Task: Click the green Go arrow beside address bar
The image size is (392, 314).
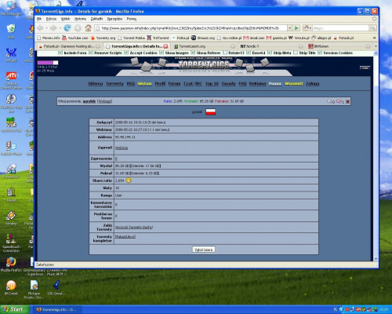Action: 296,27
